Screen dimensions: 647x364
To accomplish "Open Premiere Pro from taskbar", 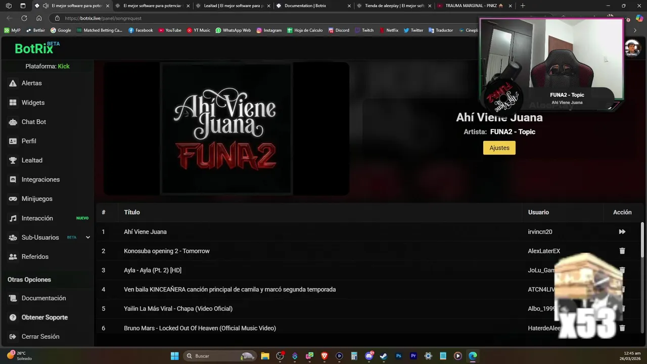I will (413, 356).
